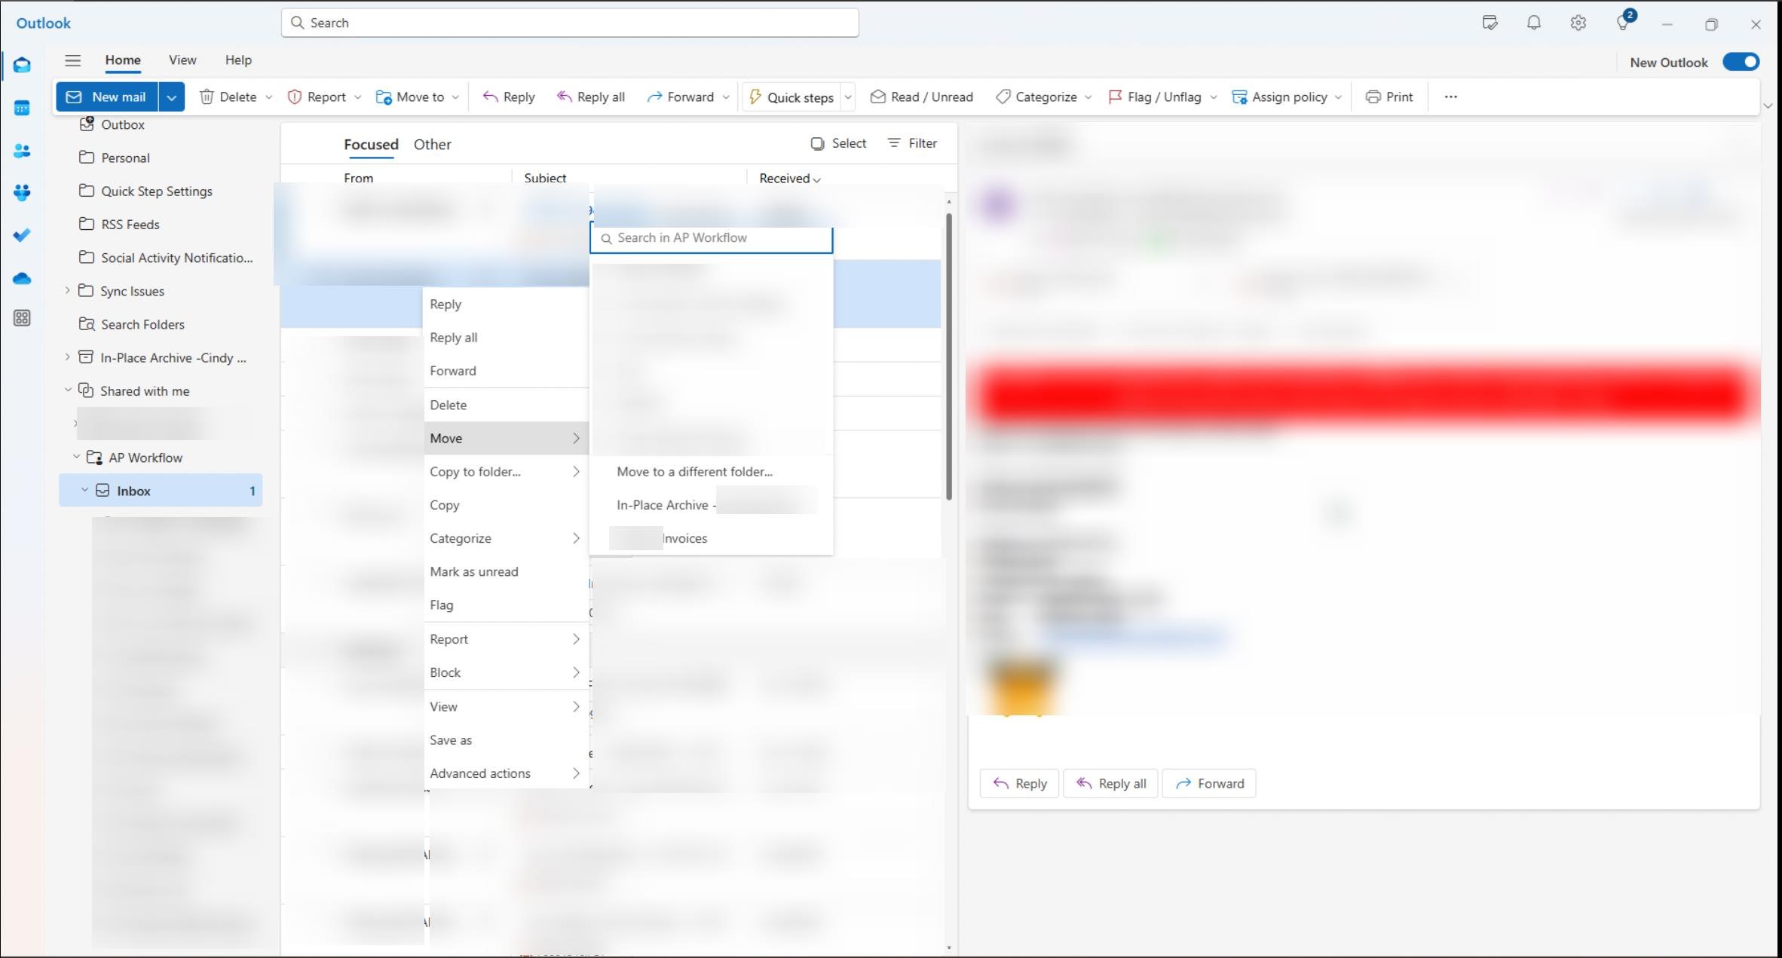Click Move to a different folder...

click(x=694, y=471)
